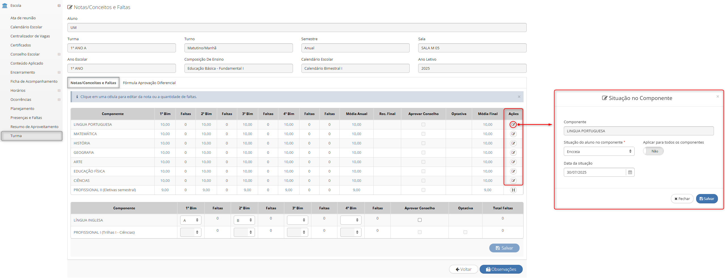Open 1º Bim grade dropdown for LÍNGUA INGLESA

[191, 220]
